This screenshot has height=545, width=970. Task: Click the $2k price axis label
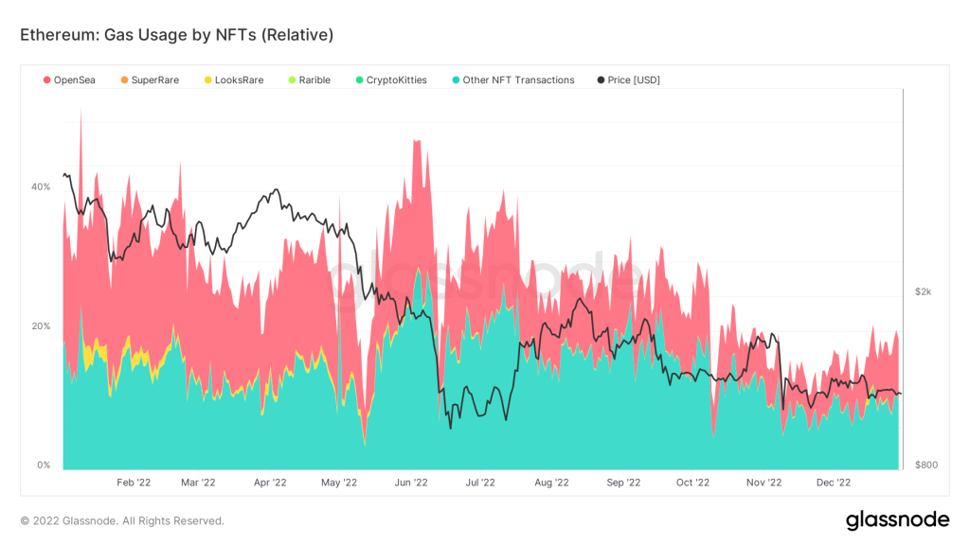click(923, 291)
